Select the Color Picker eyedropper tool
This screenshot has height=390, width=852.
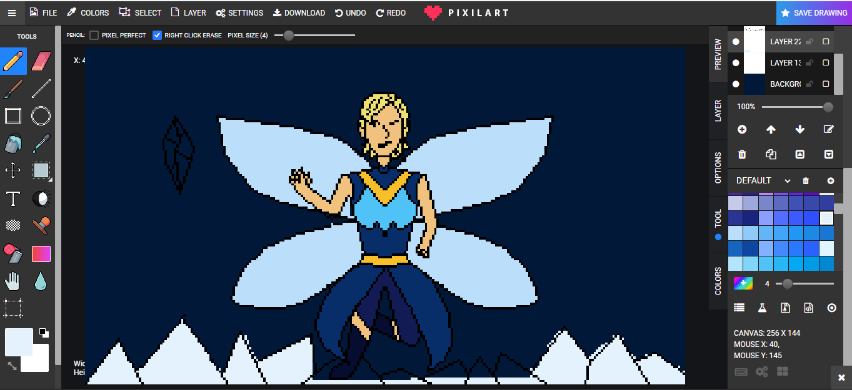41,144
